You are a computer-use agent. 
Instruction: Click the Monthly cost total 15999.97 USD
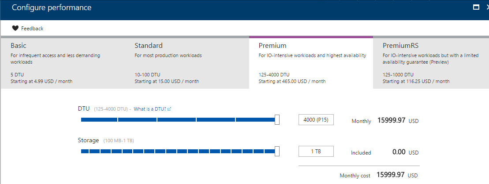[x=391, y=175]
